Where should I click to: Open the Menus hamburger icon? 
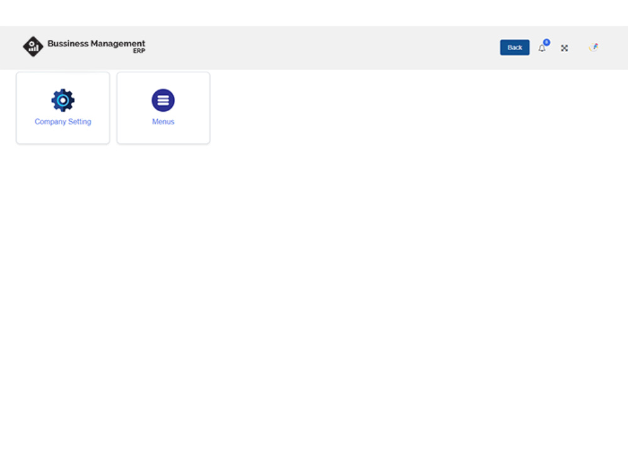163,100
